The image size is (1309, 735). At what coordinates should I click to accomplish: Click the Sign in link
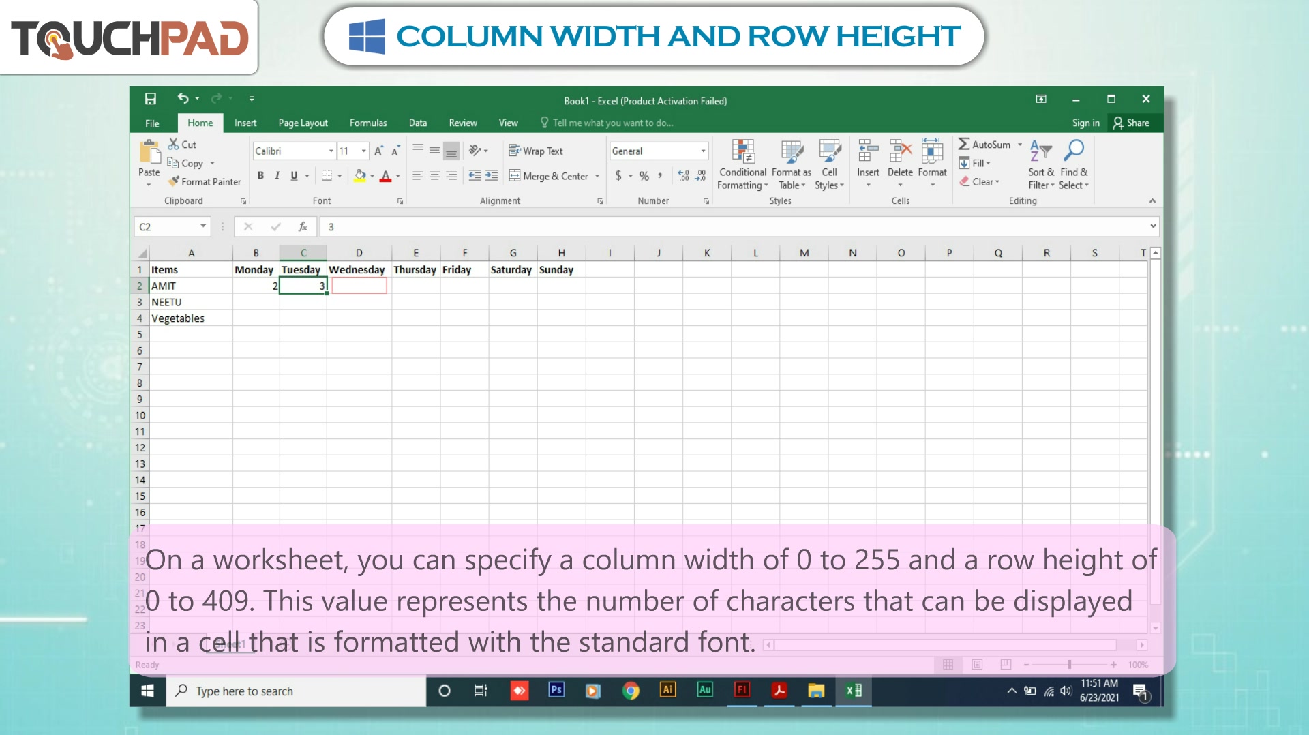1085,123
